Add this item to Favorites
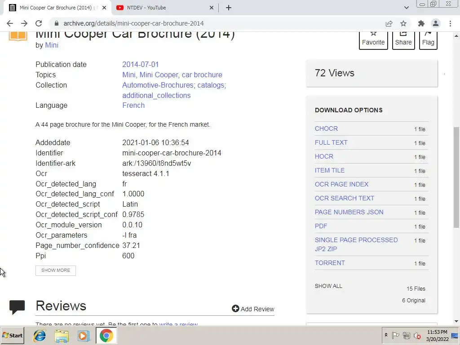The height and width of the screenshot is (345, 460). pyautogui.click(x=373, y=40)
